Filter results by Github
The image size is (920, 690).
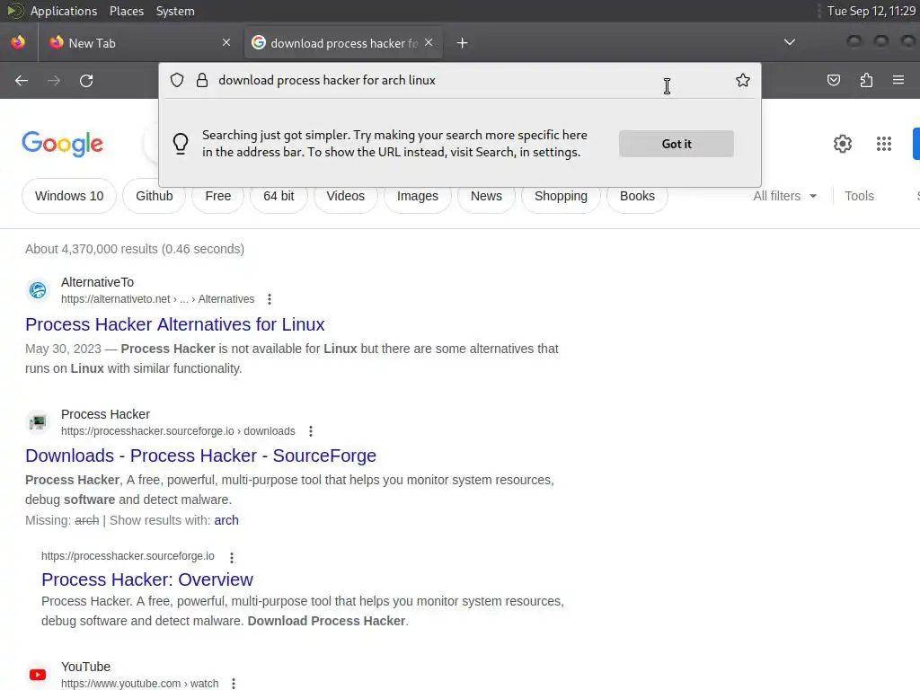[x=155, y=196]
